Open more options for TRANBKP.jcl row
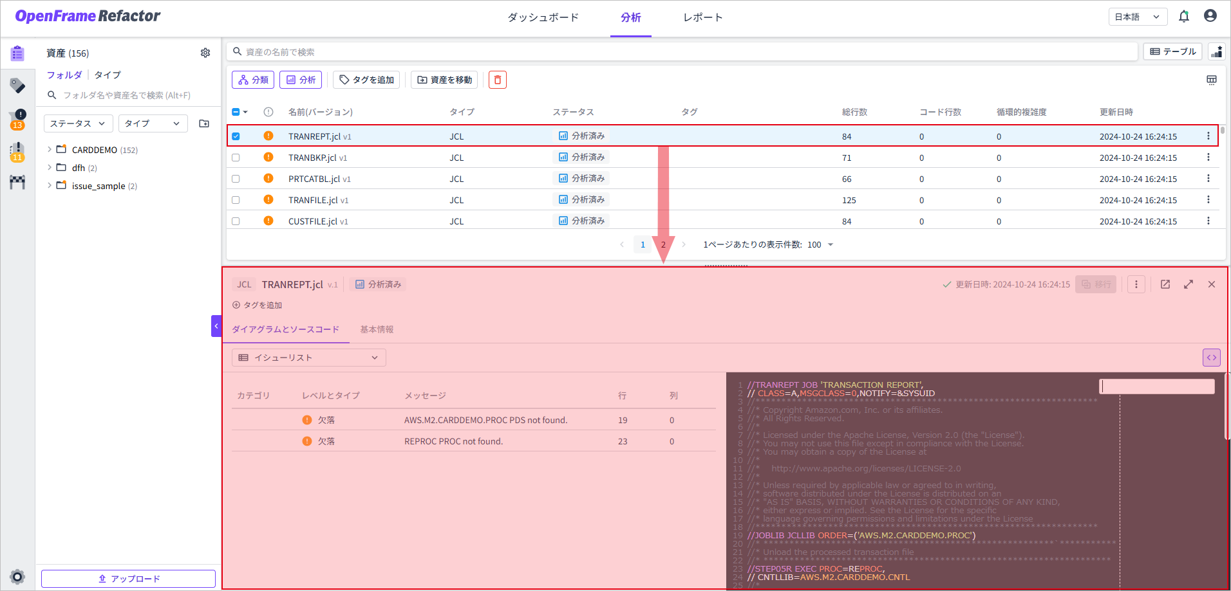The image size is (1231, 591). pos(1208,157)
